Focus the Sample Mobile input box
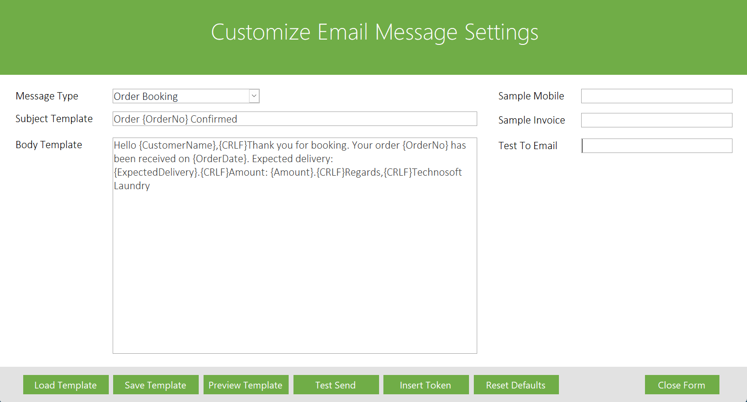The width and height of the screenshot is (747, 402). 656,96
